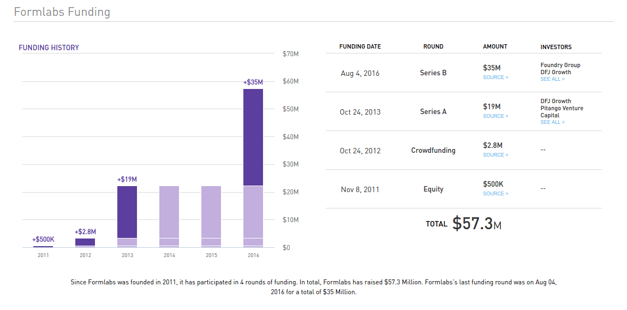Viewport: 627px width, 310px height.
Task: Click the light purple 2014 bar
Action: [169, 217]
